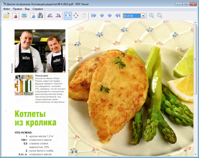Screen dimensions: 199x158
Task: Click ingredient line 'кролик весом 1,2 кг'
Action: click(41, 136)
